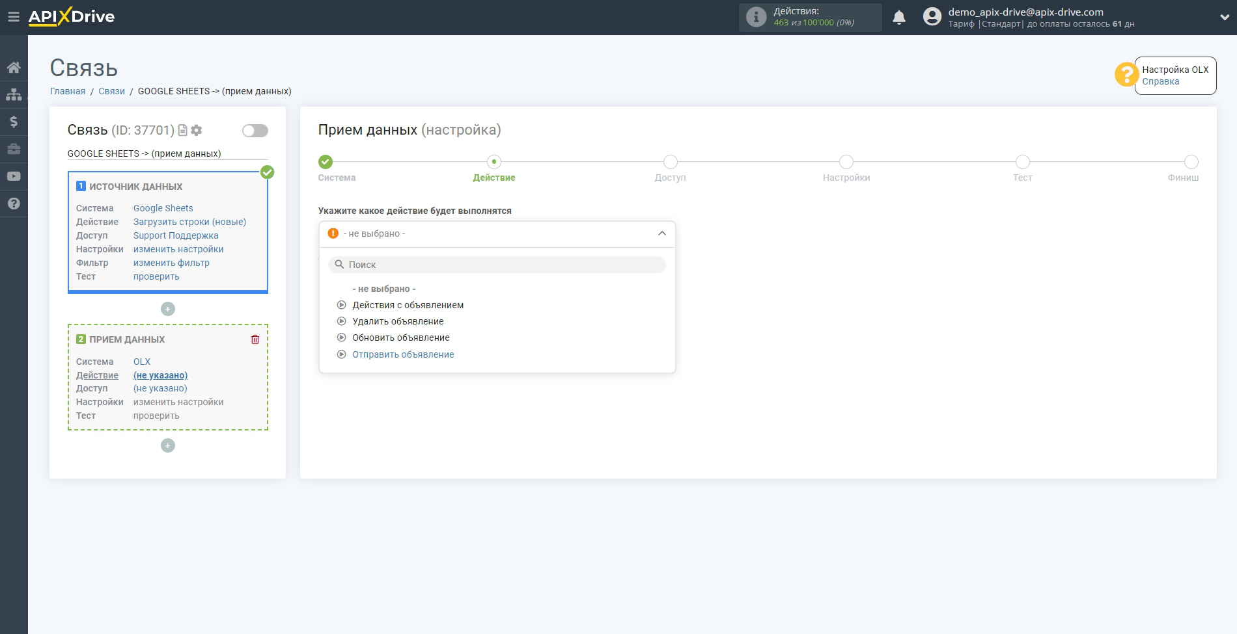Open the connections sitemap sidebar icon
Viewport: 1237px width, 634px height.
[14, 94]
